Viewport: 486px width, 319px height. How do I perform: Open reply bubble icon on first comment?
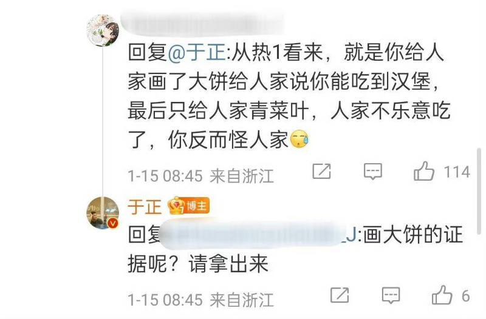point(373,172)
